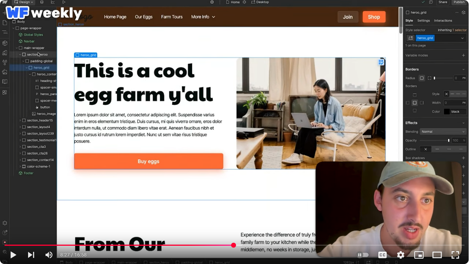Viewport: 469px width, 264px height.
Task: Toggle closed captions on the video
Action: click(x=382, y=255)
